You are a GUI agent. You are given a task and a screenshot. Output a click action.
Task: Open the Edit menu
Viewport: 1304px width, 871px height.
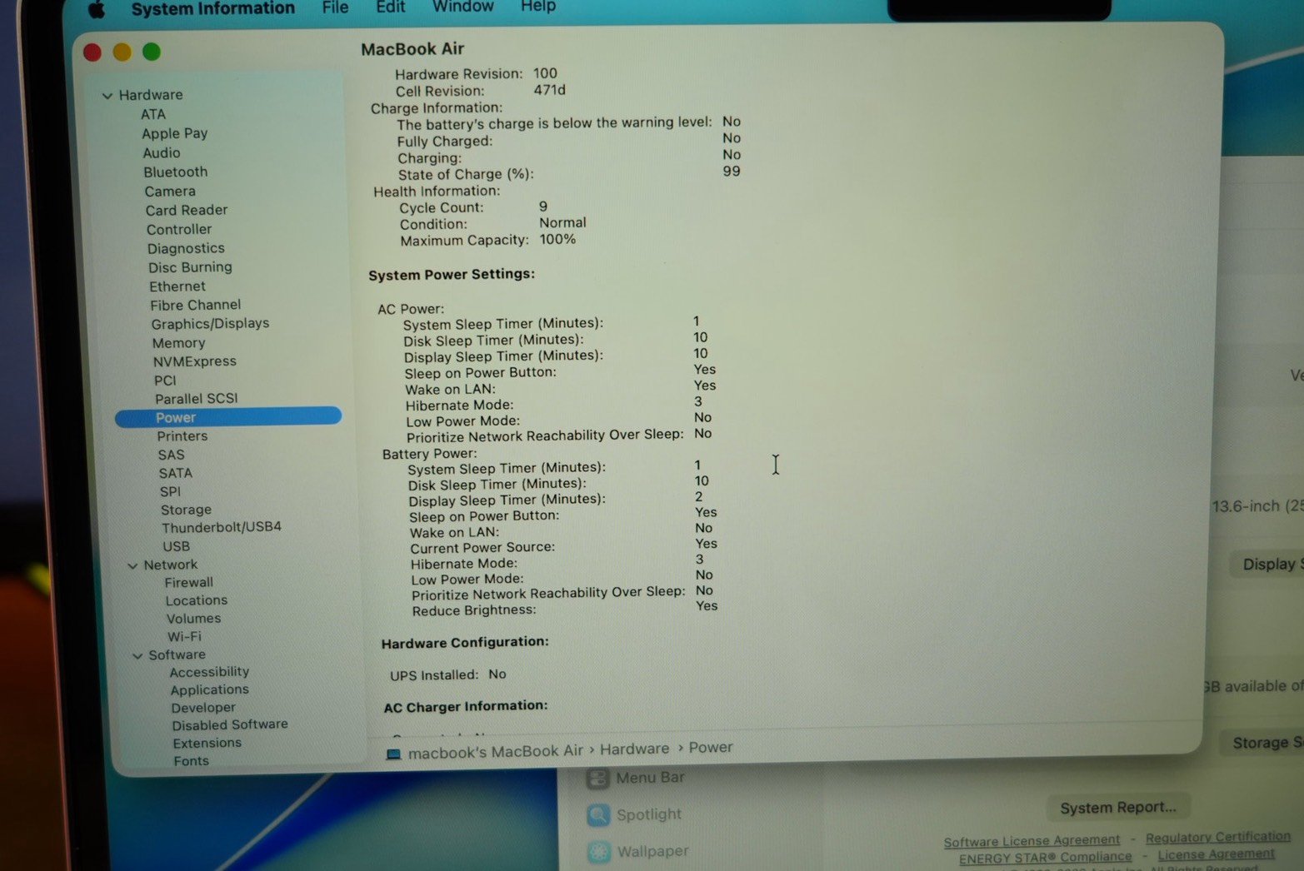(x=390, y=7)
